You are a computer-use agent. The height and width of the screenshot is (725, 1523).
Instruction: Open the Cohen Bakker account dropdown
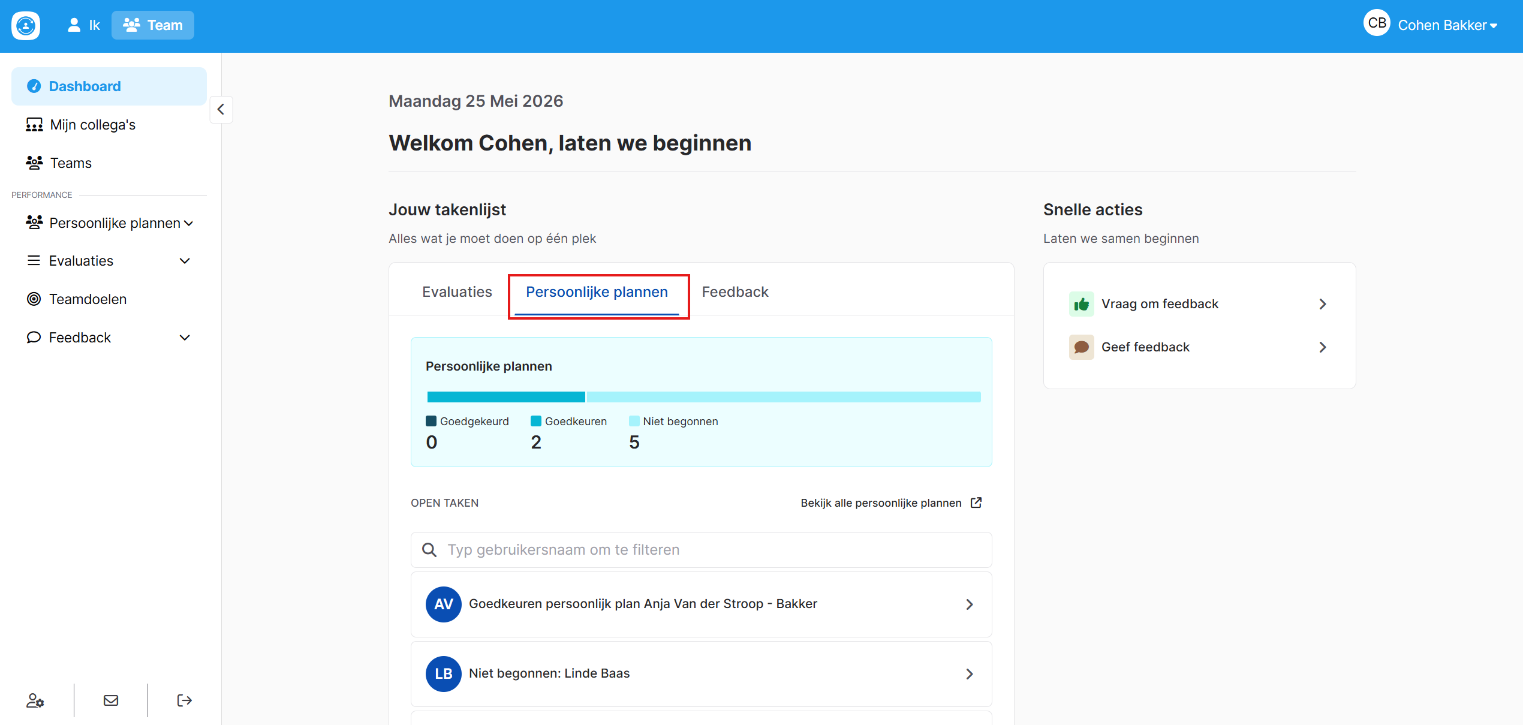[x=1431, y=25]
